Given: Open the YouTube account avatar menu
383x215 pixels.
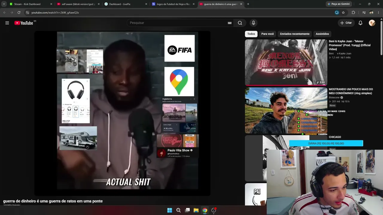Looking at the screenshot, I should pyautogui.click(x=372, y=23).
